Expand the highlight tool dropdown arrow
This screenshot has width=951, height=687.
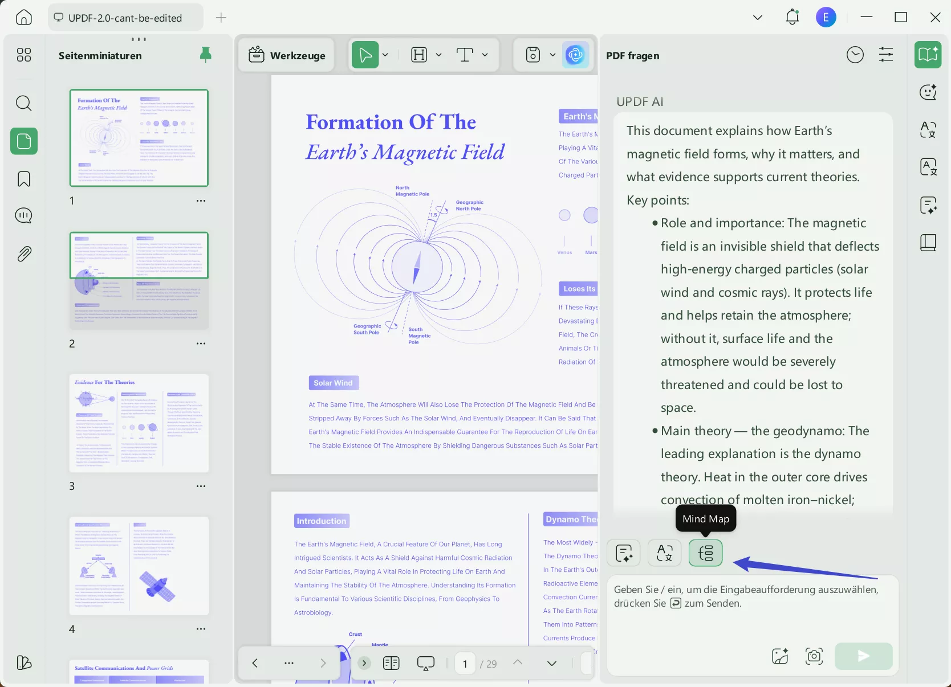438,55
